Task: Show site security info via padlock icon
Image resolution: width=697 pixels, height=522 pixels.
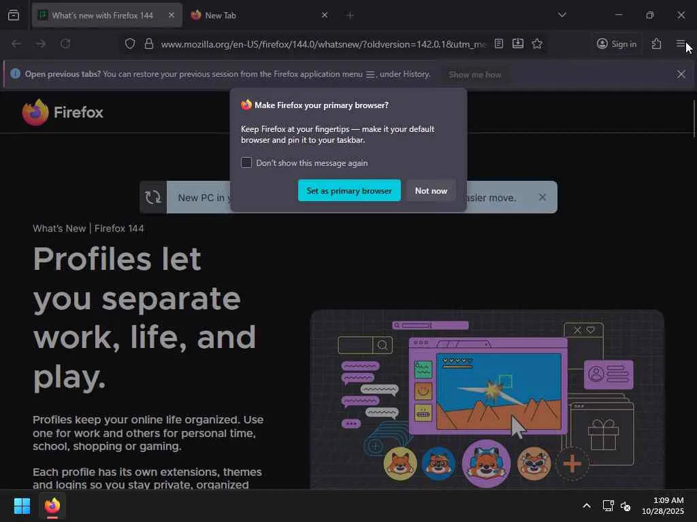Action: coord(149,43)
